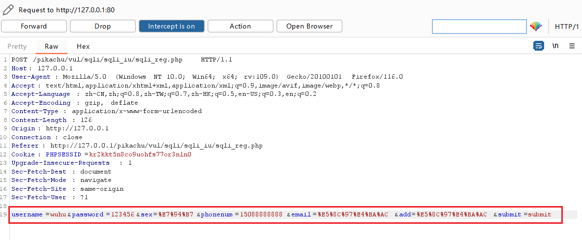The height and width of the screenshot is (240, 582).
Task: Click the Sec-Fetch-Site same-origin line
Action: (x=67, y=189)
